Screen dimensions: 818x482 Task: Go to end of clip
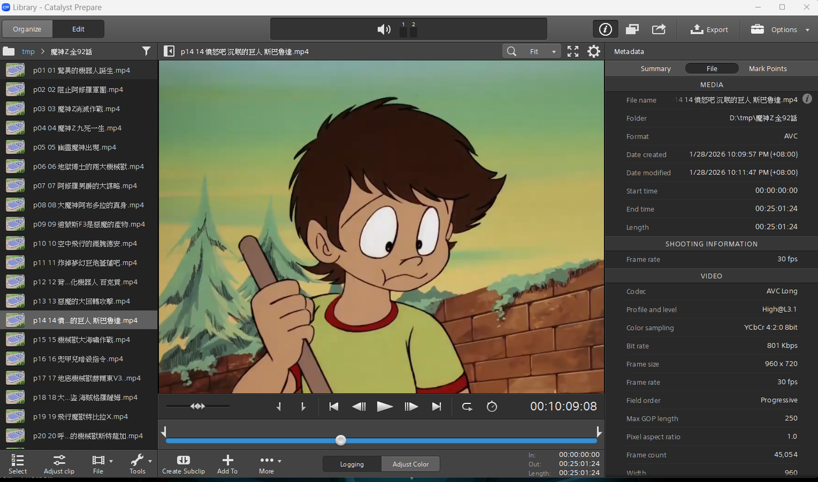coord(436,407)
